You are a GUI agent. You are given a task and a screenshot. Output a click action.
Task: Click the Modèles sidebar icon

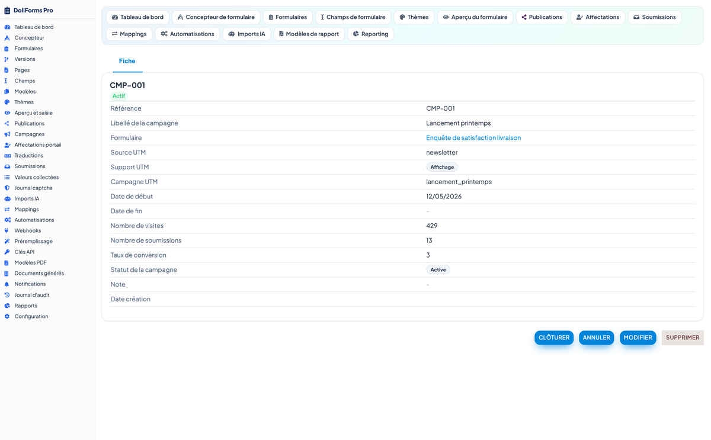click(7, 91)
